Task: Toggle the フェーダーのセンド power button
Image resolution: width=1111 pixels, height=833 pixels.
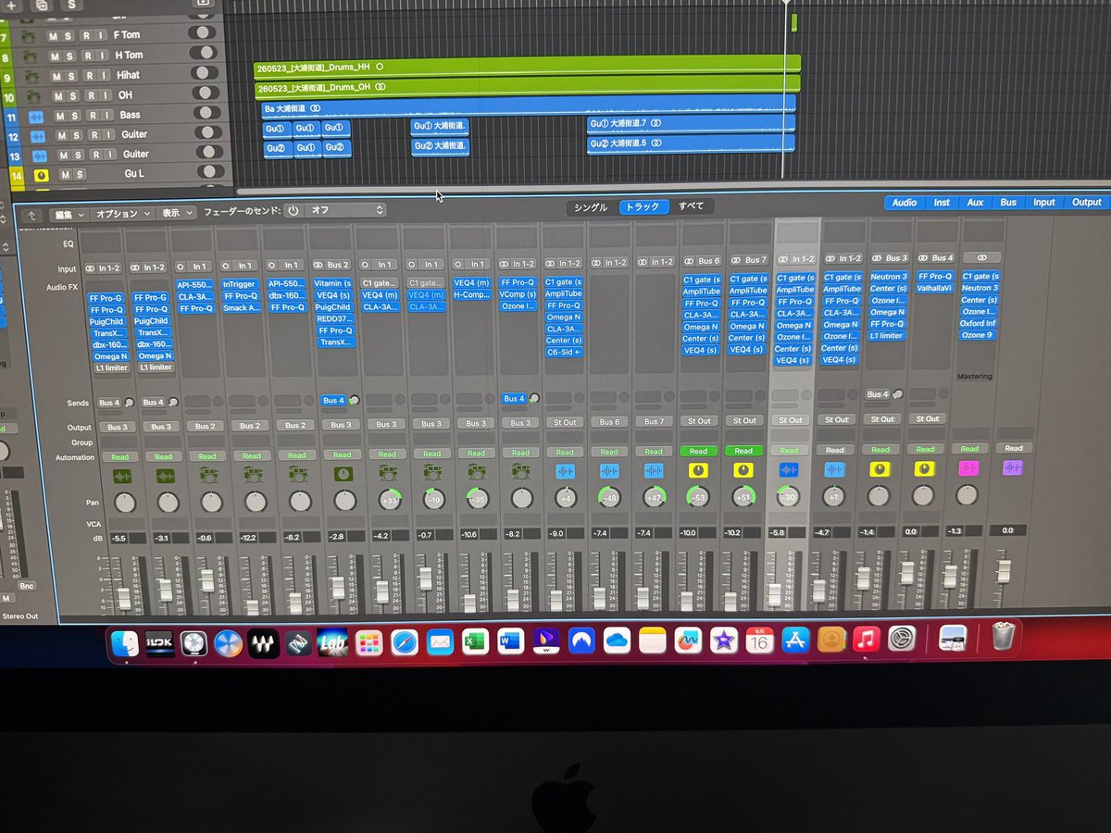Action: 293,211
